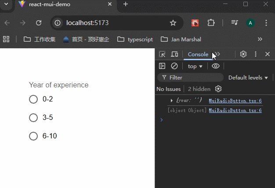
Task: Reload the localhost page
Action: click(39, 23)
